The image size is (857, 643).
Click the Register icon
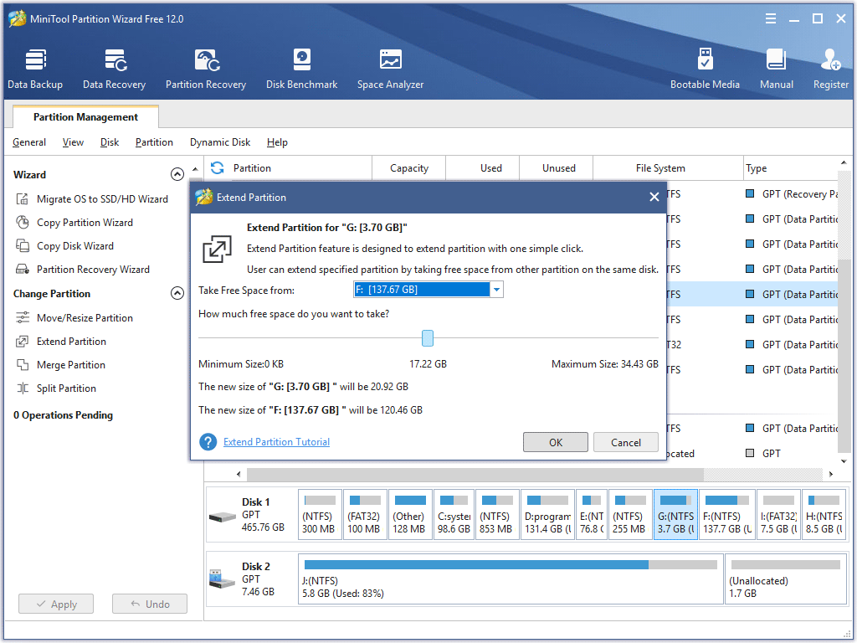(831, 69)
